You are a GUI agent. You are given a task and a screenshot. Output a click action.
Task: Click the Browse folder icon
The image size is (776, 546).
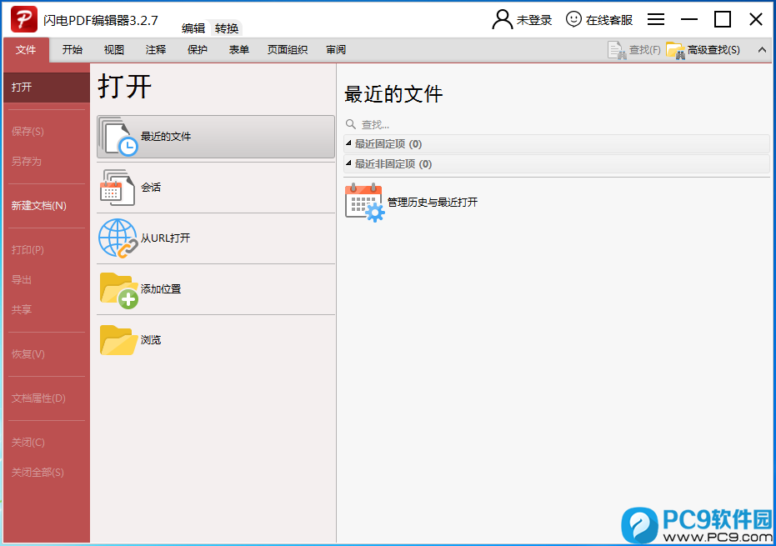[x=118, y=339]
